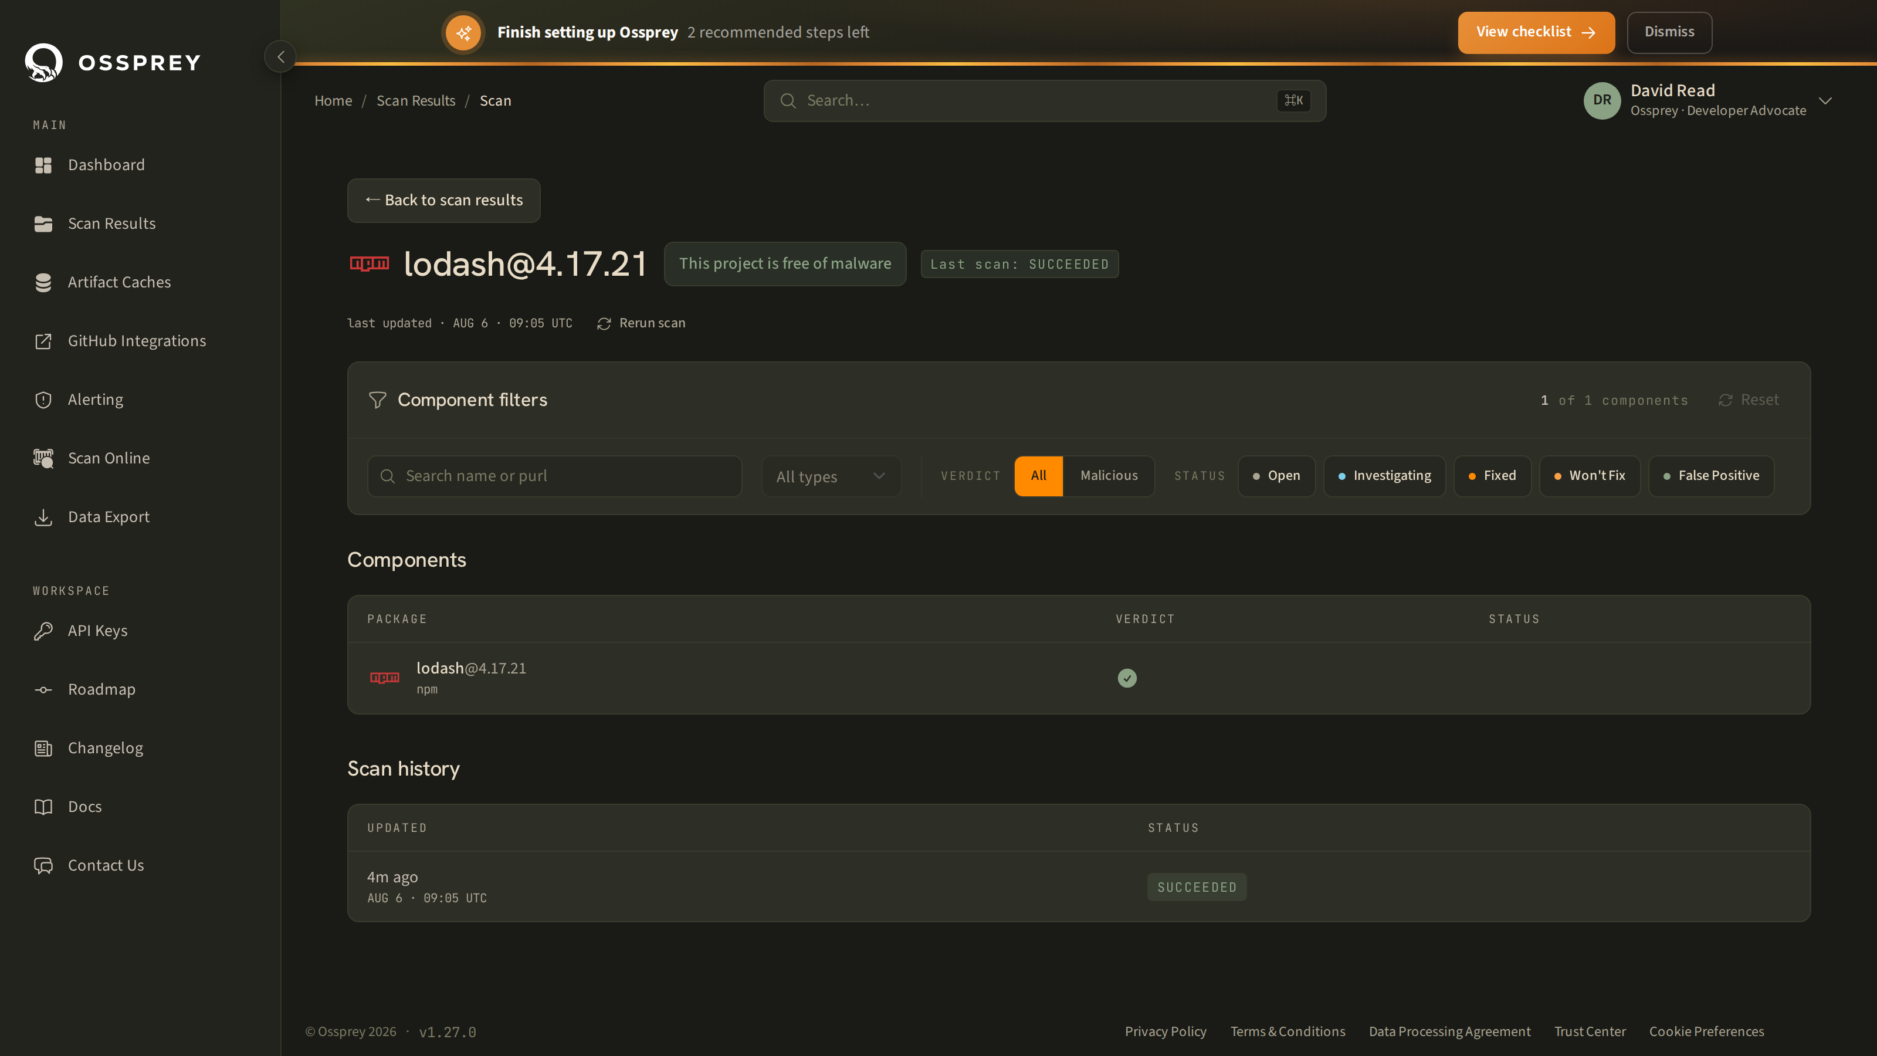This screenshot has width=1877, height=1056.
Task: Click the Reset filters label
Action: [1760, 400]
